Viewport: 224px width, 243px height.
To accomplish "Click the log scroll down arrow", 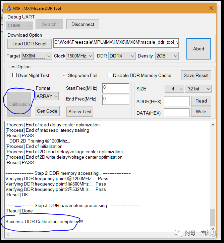I will pyautogui.click(x=213, y=229).
